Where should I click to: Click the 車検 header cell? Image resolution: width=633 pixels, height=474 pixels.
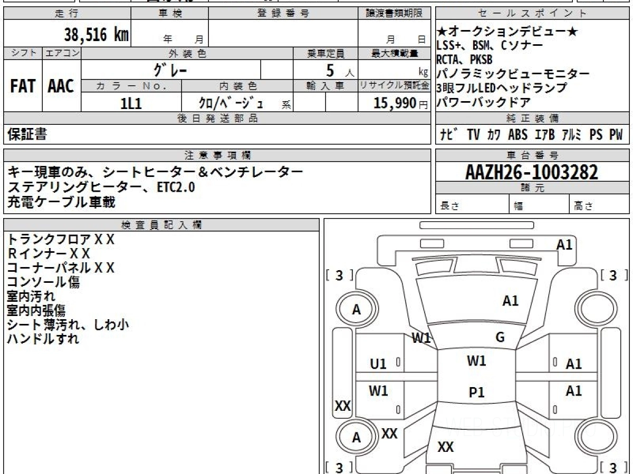coord(169,13)
